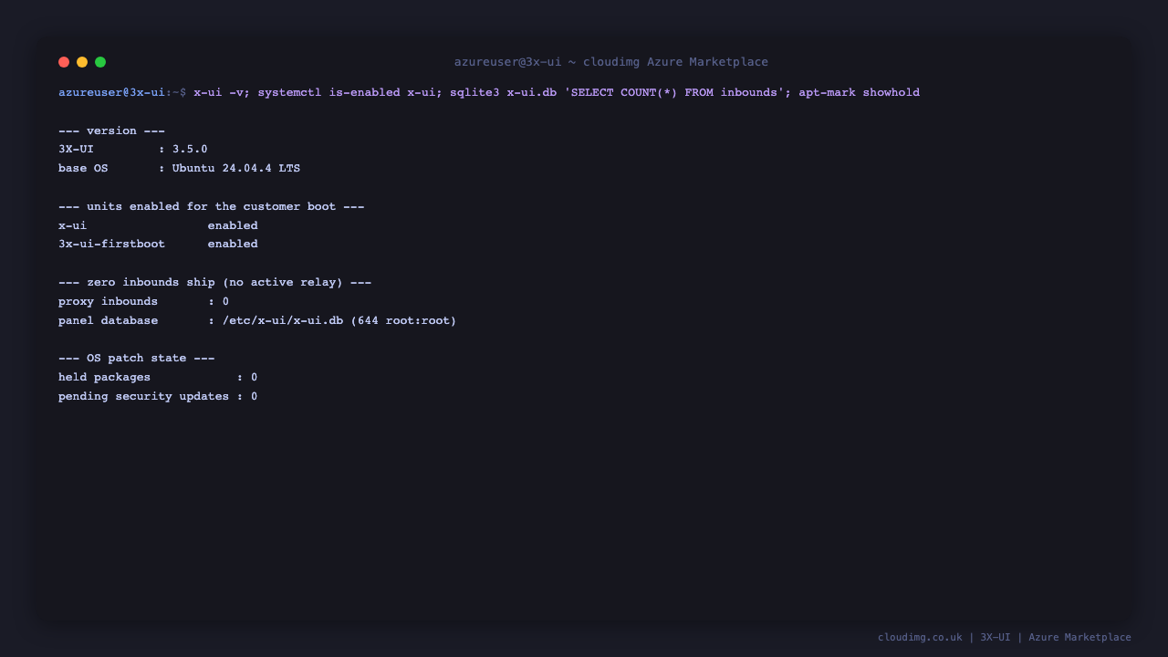Click the 'proxy inbounds' label
1168x657 pixels.
tap(108, 301)
